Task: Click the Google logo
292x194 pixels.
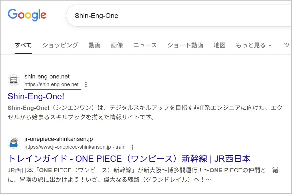Action: [27, 15]
